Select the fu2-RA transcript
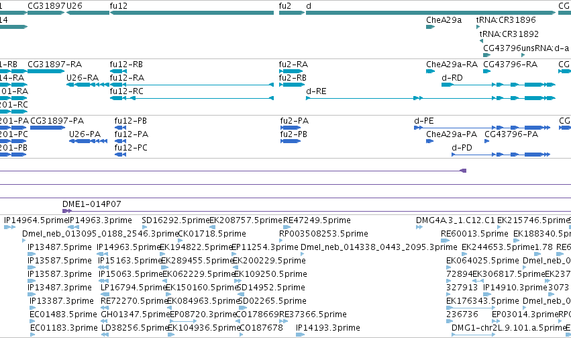This screenshot has width=571, height=338. point(290,71)
